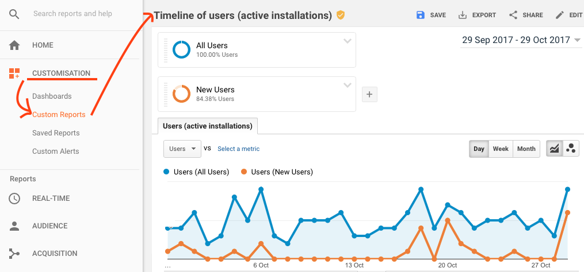The image size is (584, 272).
Task: Click the Acquisition branch icon
Action: point(14,254)
